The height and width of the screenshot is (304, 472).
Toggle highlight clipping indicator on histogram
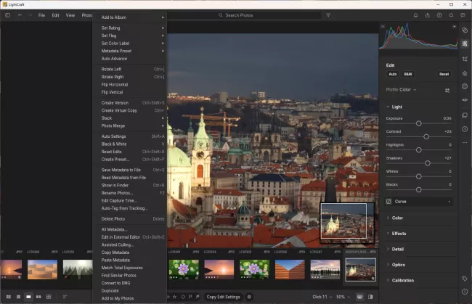(x=455, y=26)
